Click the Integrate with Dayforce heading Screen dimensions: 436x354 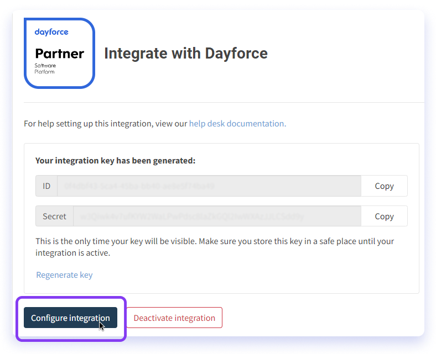point(186,54)
